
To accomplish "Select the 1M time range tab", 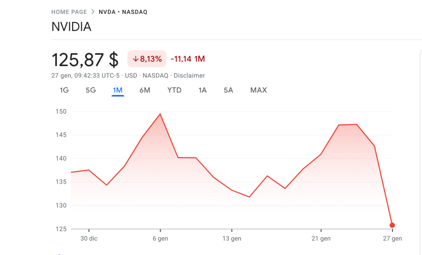I will pyautogui.click(x=118, y=90).
